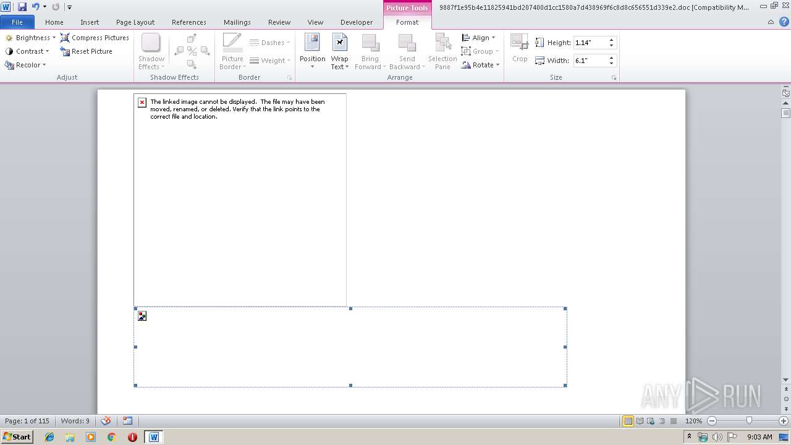Screen dimensions: 791x445
Task: Expand the Group dropdown
Action: point(480,51)
